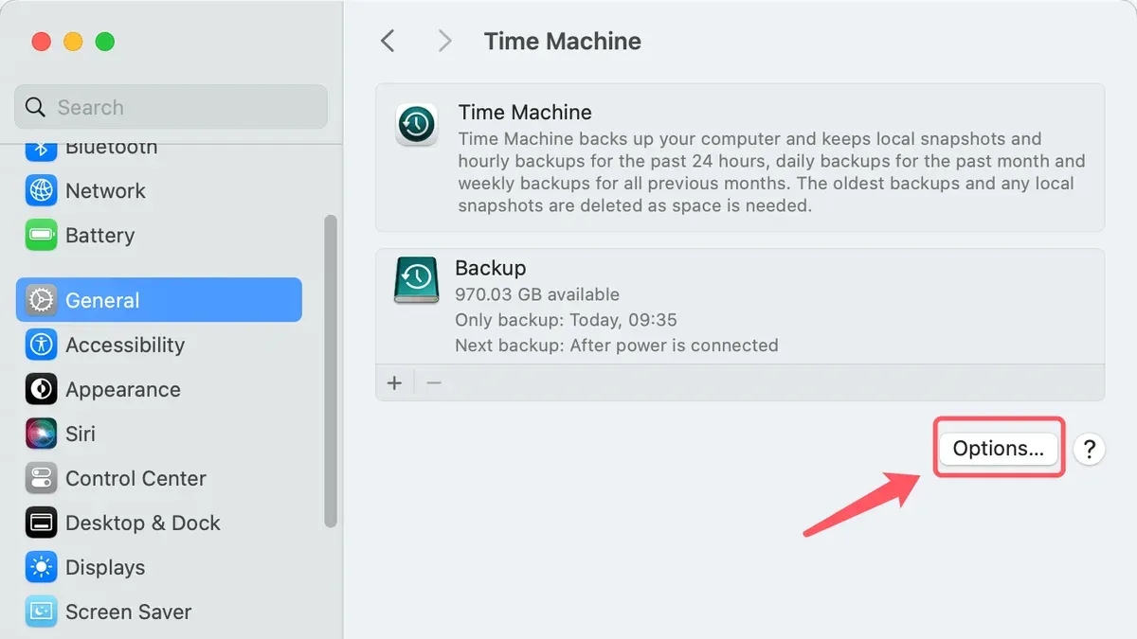Click the Time Machine page title
Viewport: 1137px width, 639px height.
tap(562, 41)
